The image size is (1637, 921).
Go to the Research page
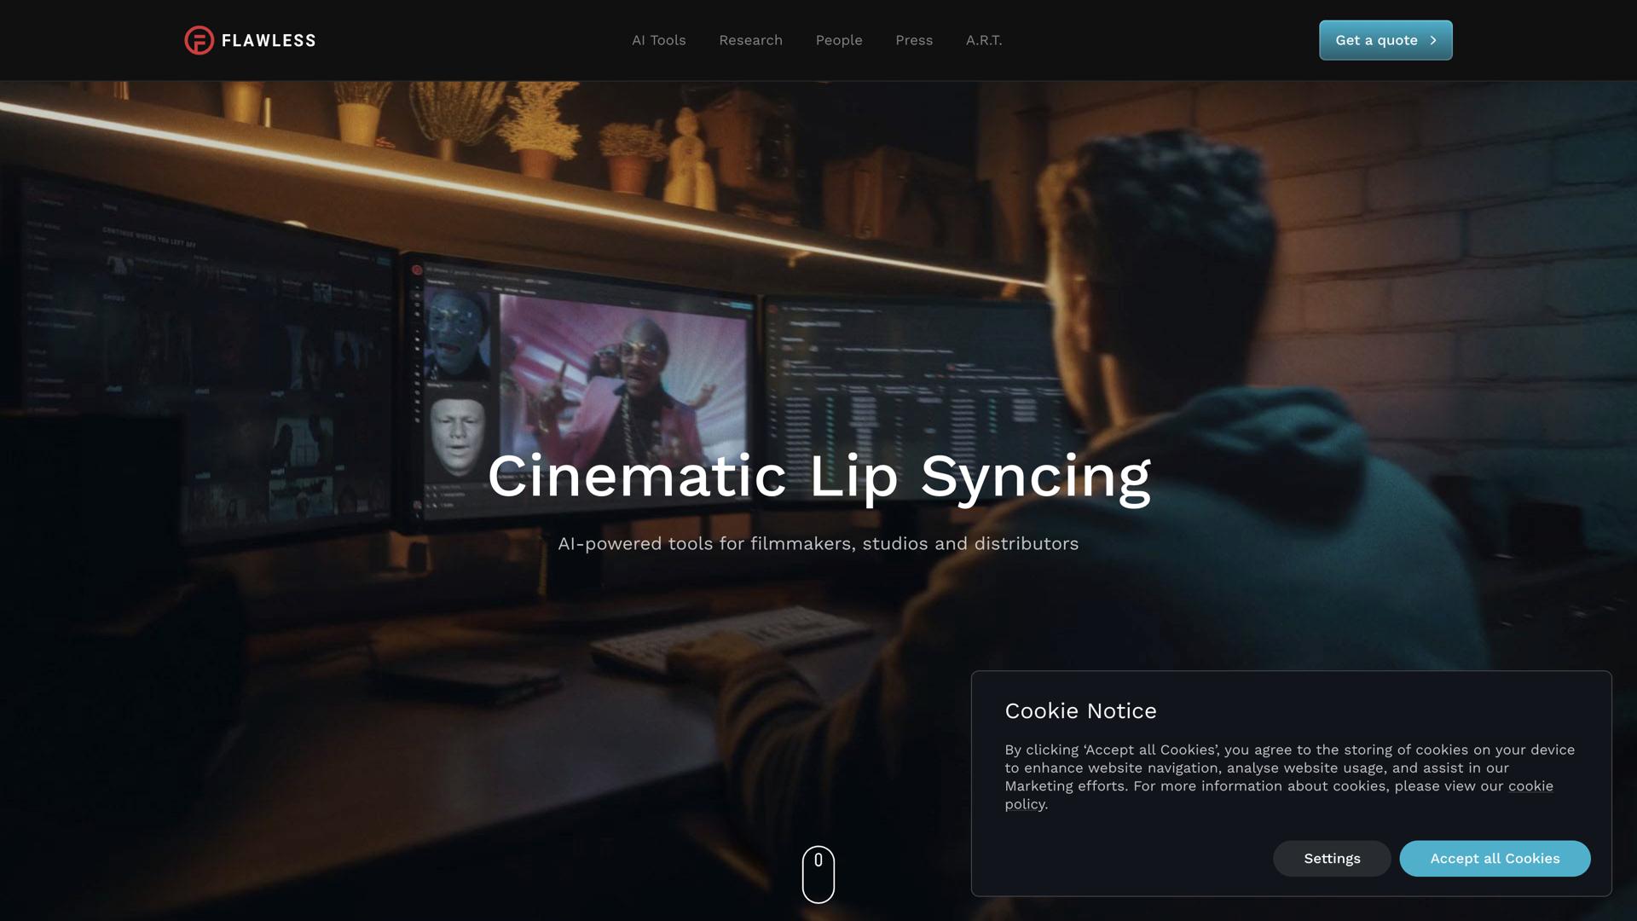tap(750, 40)
